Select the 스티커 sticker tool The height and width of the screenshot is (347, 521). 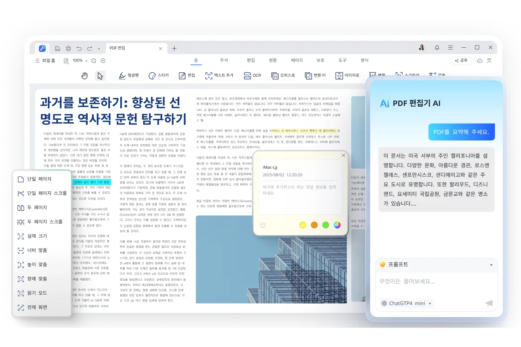(x=158, y=75)
